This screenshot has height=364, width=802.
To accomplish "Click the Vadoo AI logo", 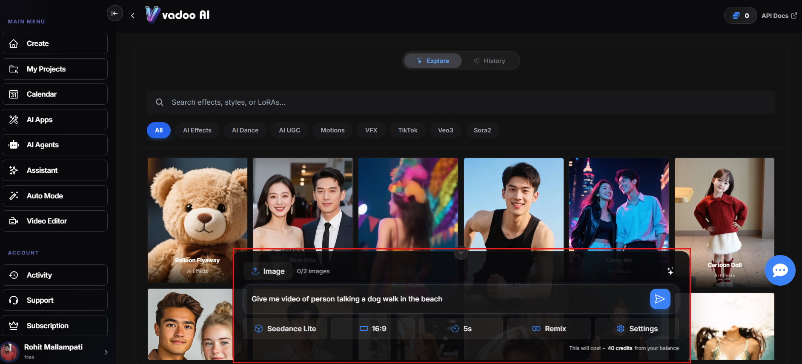I will tap(178, 15).
